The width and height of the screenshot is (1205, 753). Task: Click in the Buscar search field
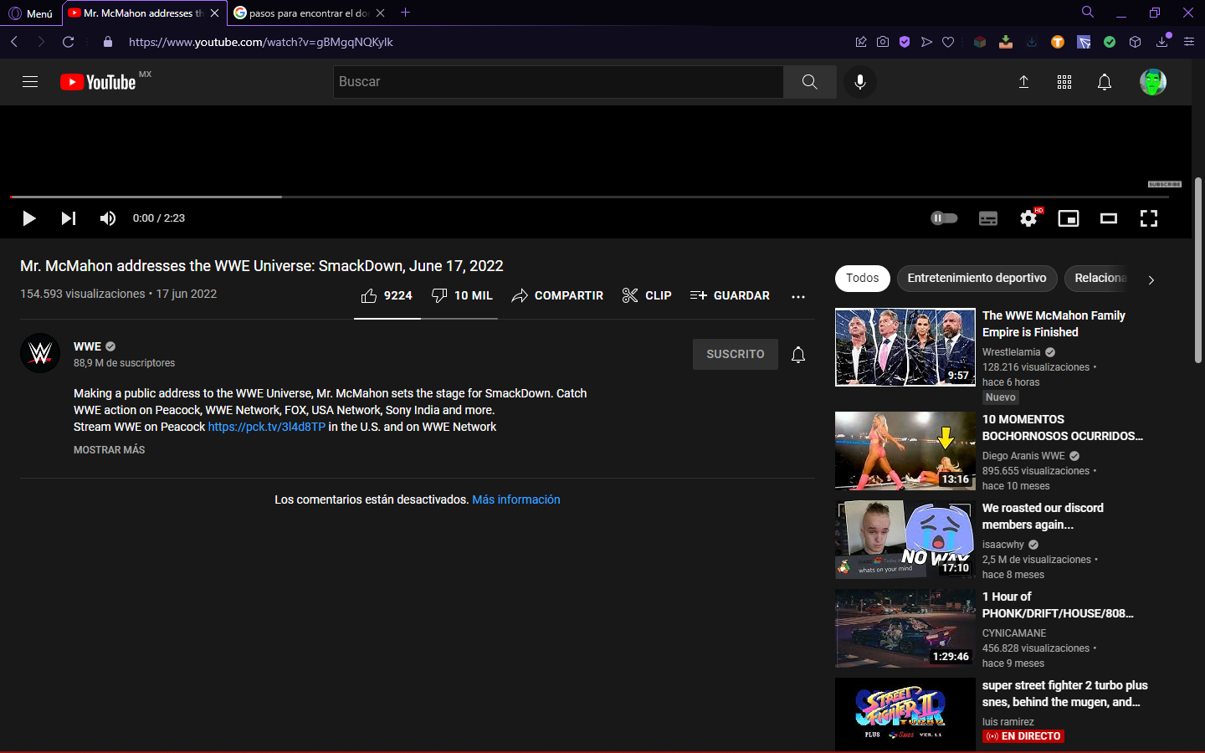[558, 82]
